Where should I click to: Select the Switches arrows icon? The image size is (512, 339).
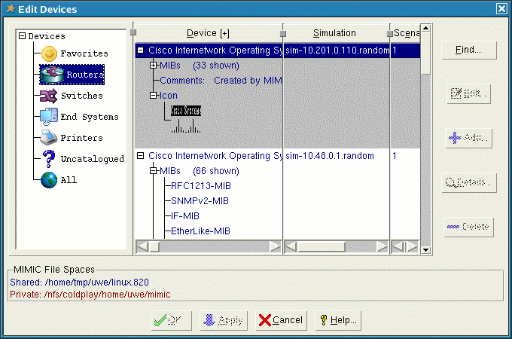click(x=49, y=96)
